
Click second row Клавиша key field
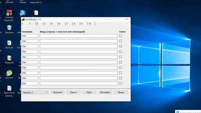click(30, 41)
